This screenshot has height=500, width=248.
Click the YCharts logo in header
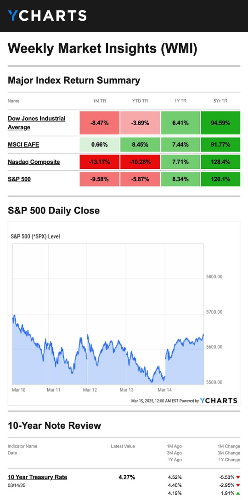click(47, 16)
